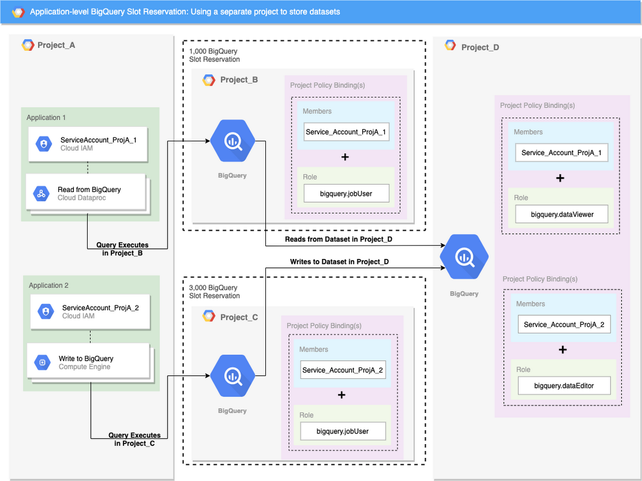Click Service_Account_ProjA_1 member box in Project_B
This screenshot has width=642, height=481.
point(346,132)
